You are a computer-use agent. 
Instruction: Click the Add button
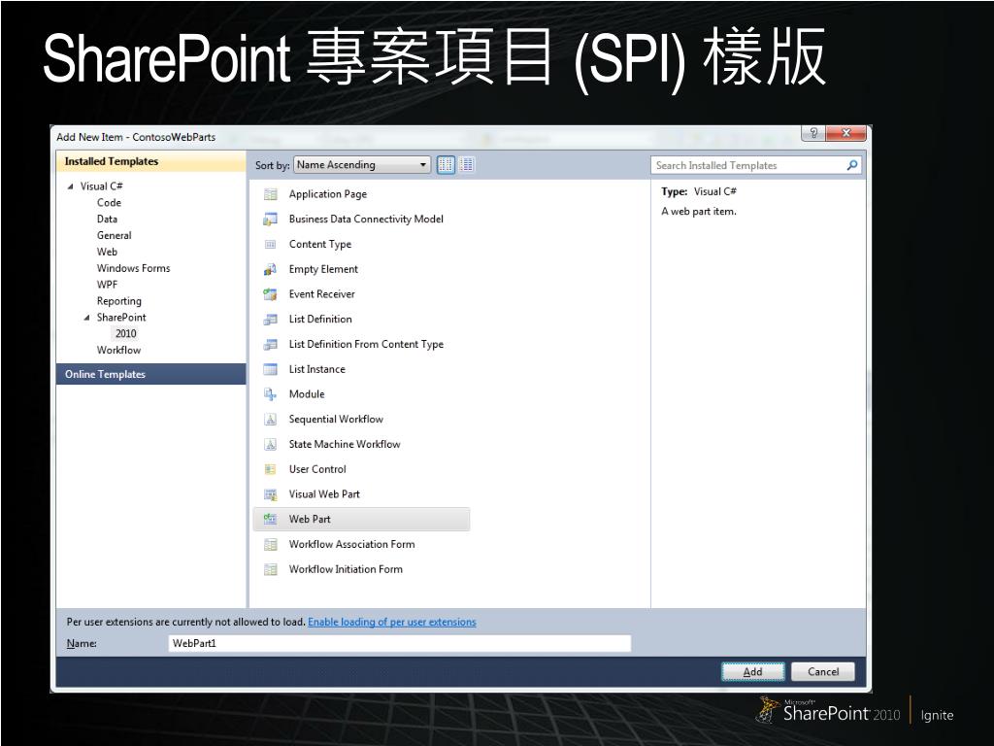point(753,672)
